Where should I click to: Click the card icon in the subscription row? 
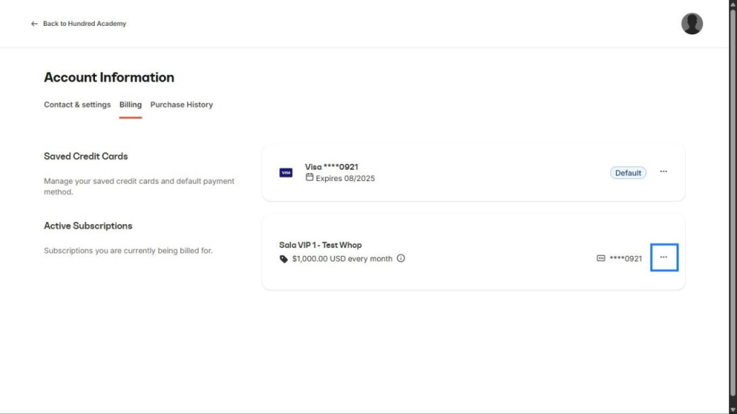tap(601, 258)
